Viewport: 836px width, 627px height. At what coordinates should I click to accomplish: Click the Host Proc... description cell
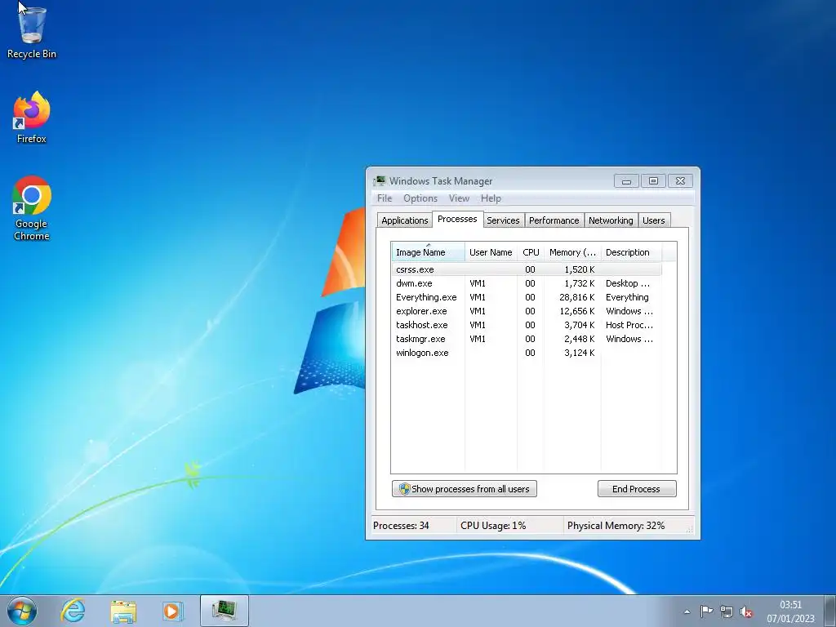[x=629, y=325]
